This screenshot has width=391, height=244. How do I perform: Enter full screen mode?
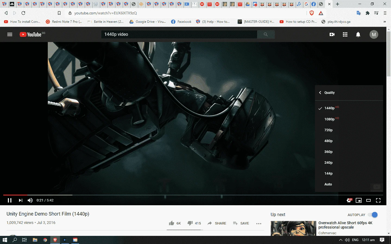(378, 200)
